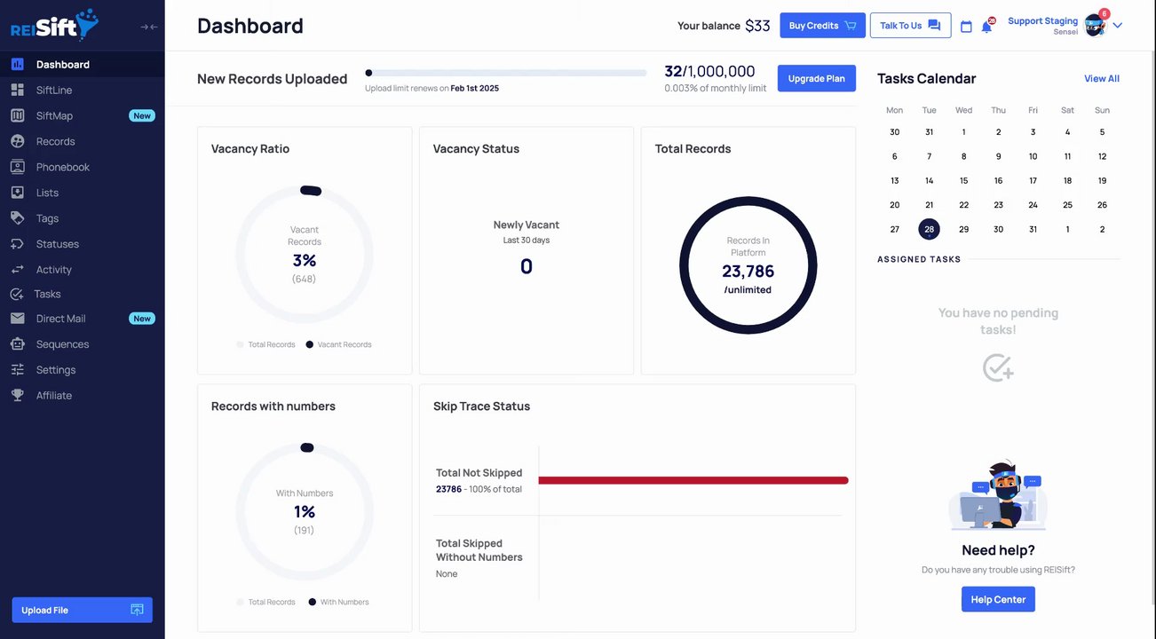
Task: Click 23,786 records in platform
Action: pyautogui.click(x=748, y=271)
